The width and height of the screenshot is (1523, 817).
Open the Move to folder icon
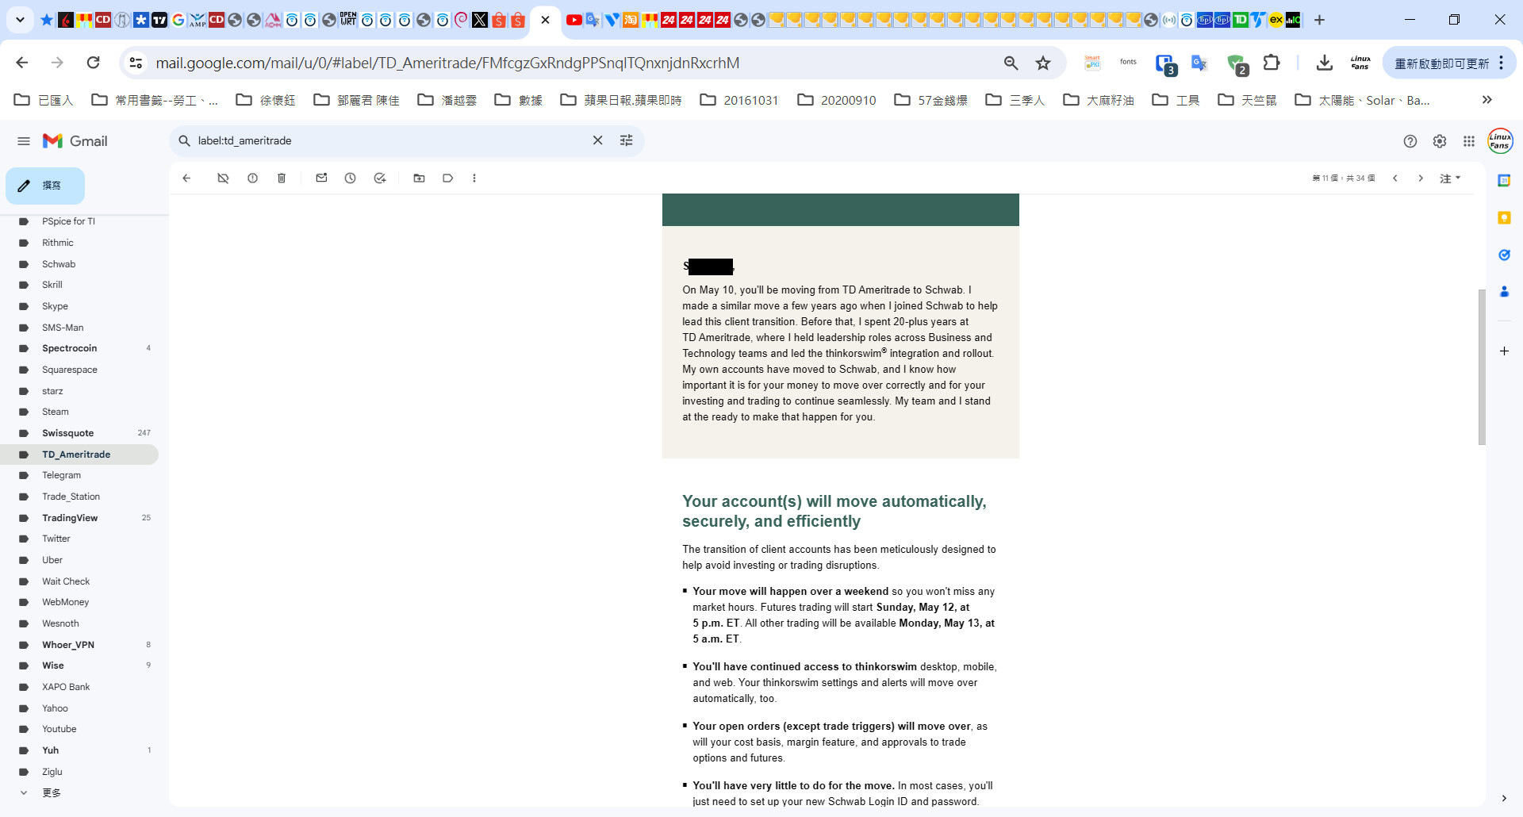tap(419, 178)
